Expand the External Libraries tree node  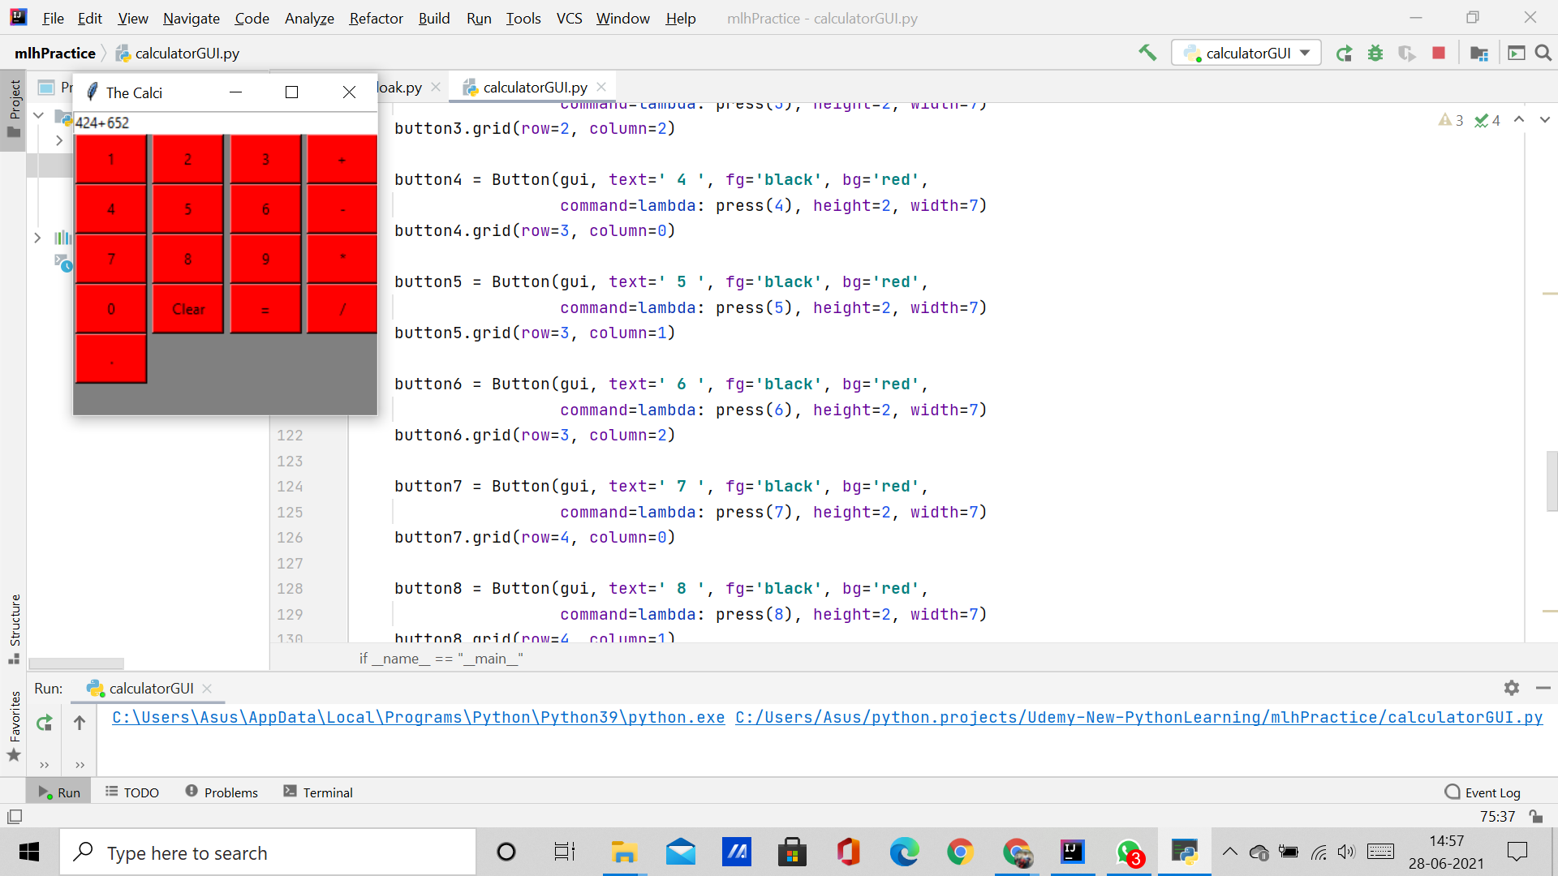(37, 238)
